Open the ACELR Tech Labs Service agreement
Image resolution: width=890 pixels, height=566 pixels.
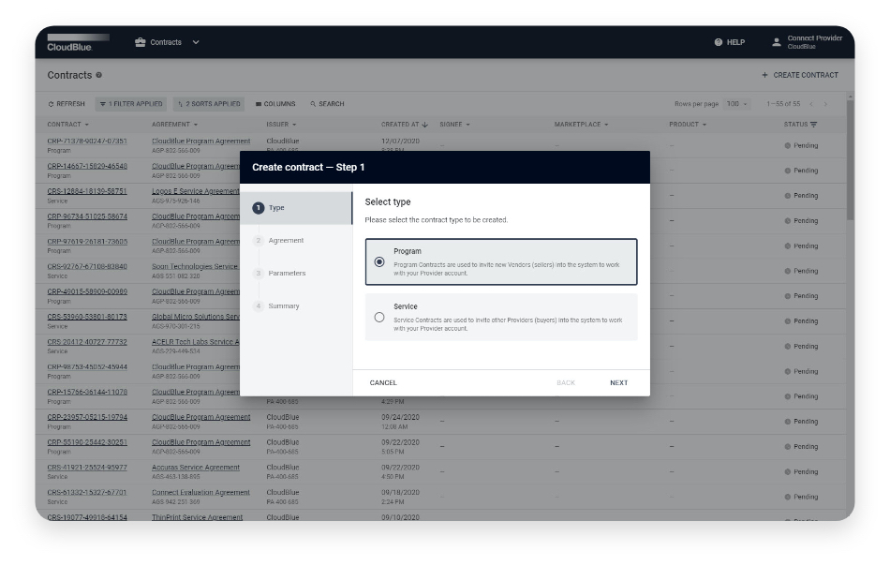[195, 342]
